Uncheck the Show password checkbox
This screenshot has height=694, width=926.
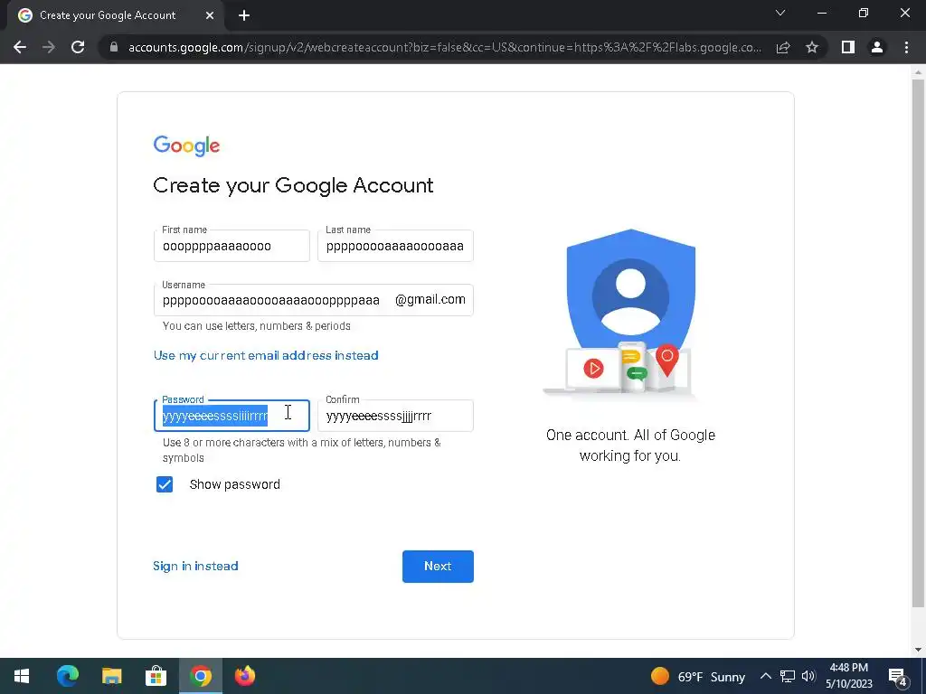(165, 484)
